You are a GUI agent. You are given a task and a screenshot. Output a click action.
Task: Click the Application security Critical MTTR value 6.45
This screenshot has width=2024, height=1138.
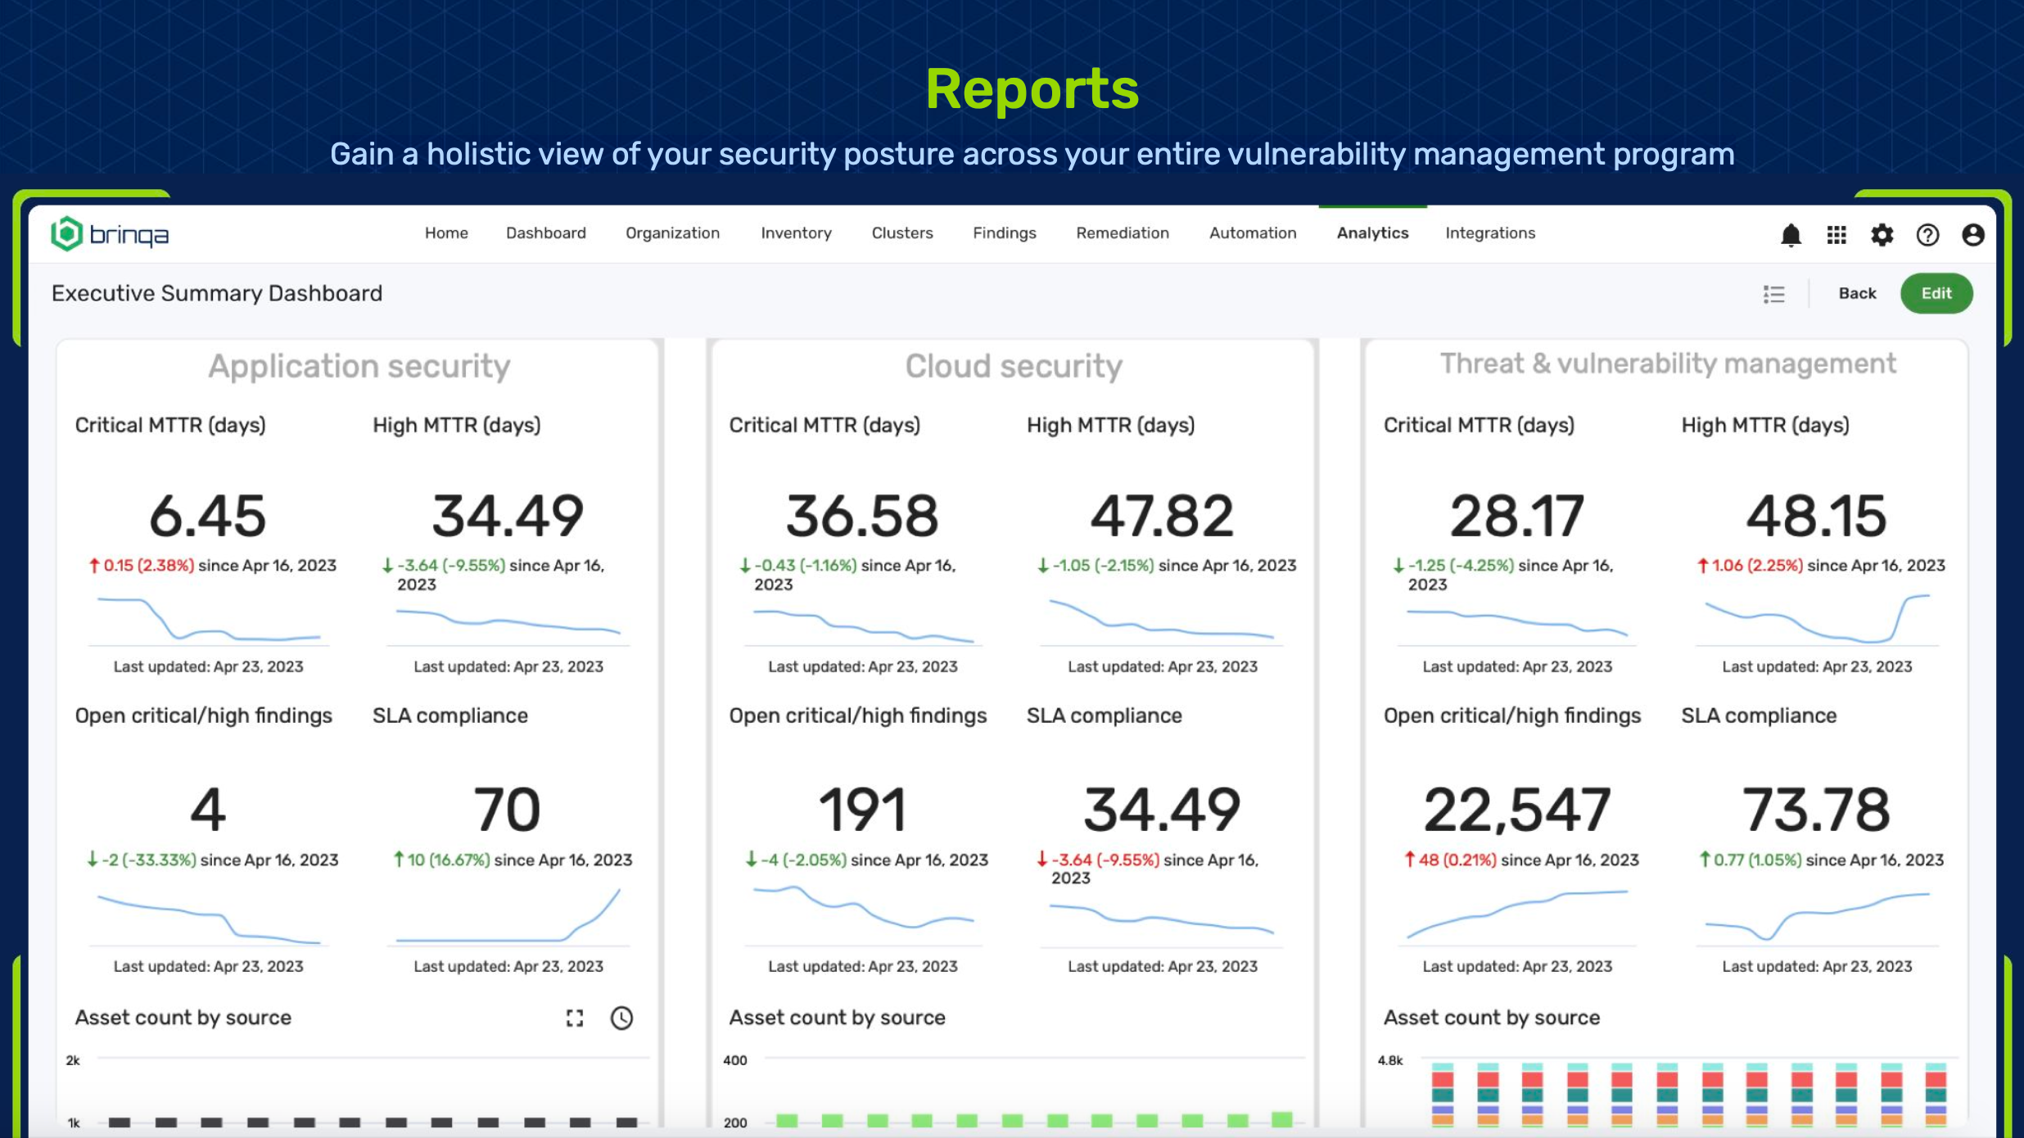coord(208,517)
